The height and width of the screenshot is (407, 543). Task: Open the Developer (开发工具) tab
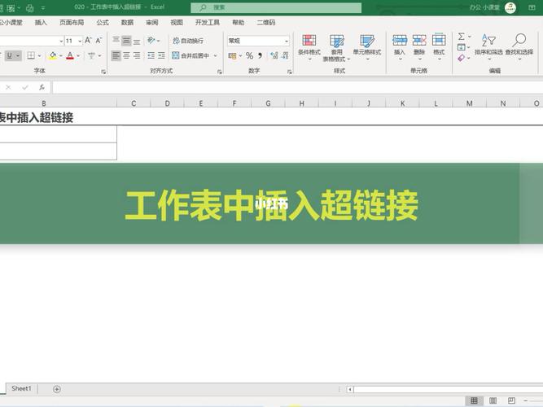click(207, 23)
